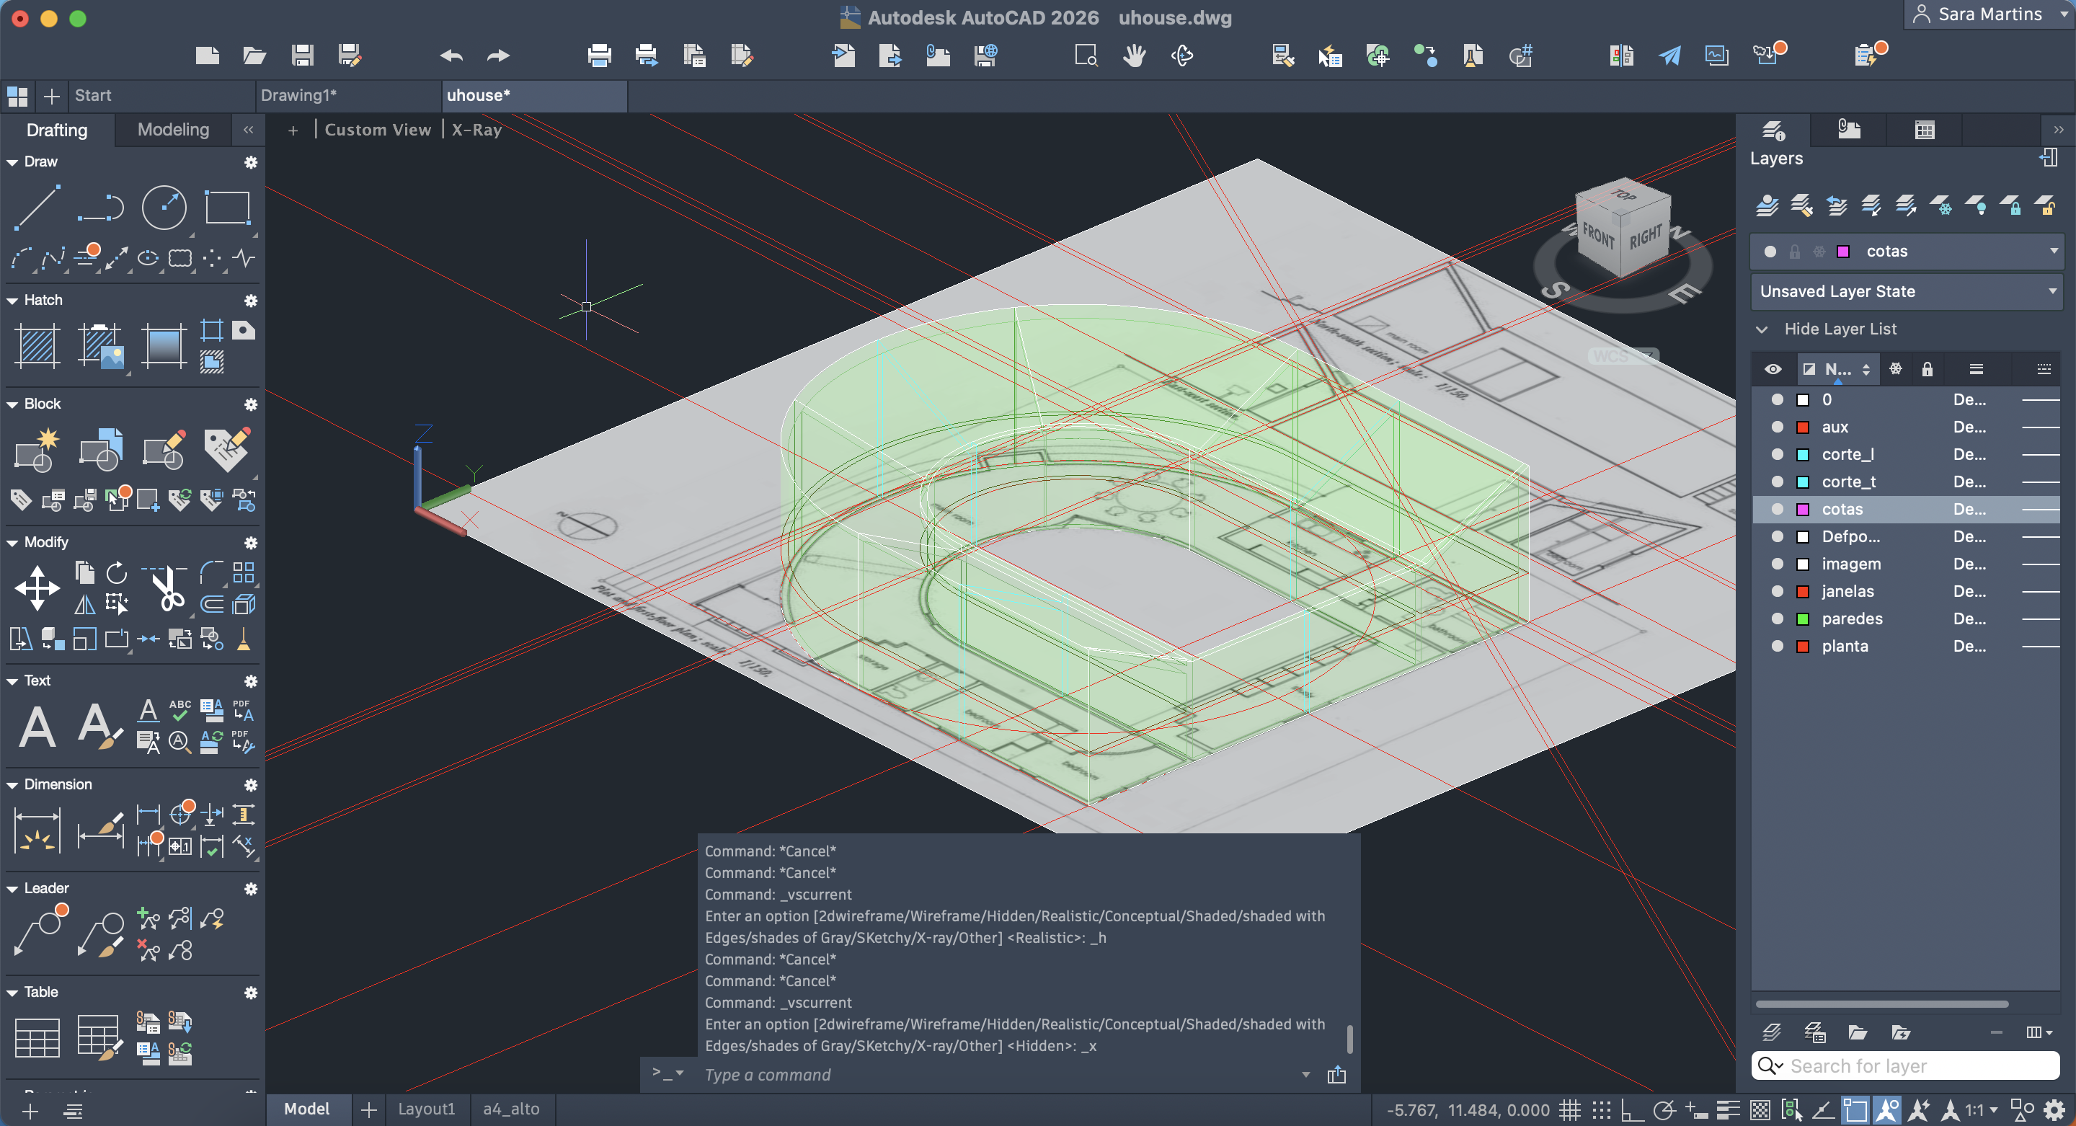Open the current layer cotas dropdown
2076x1126 pixels.
[2053, 252]
